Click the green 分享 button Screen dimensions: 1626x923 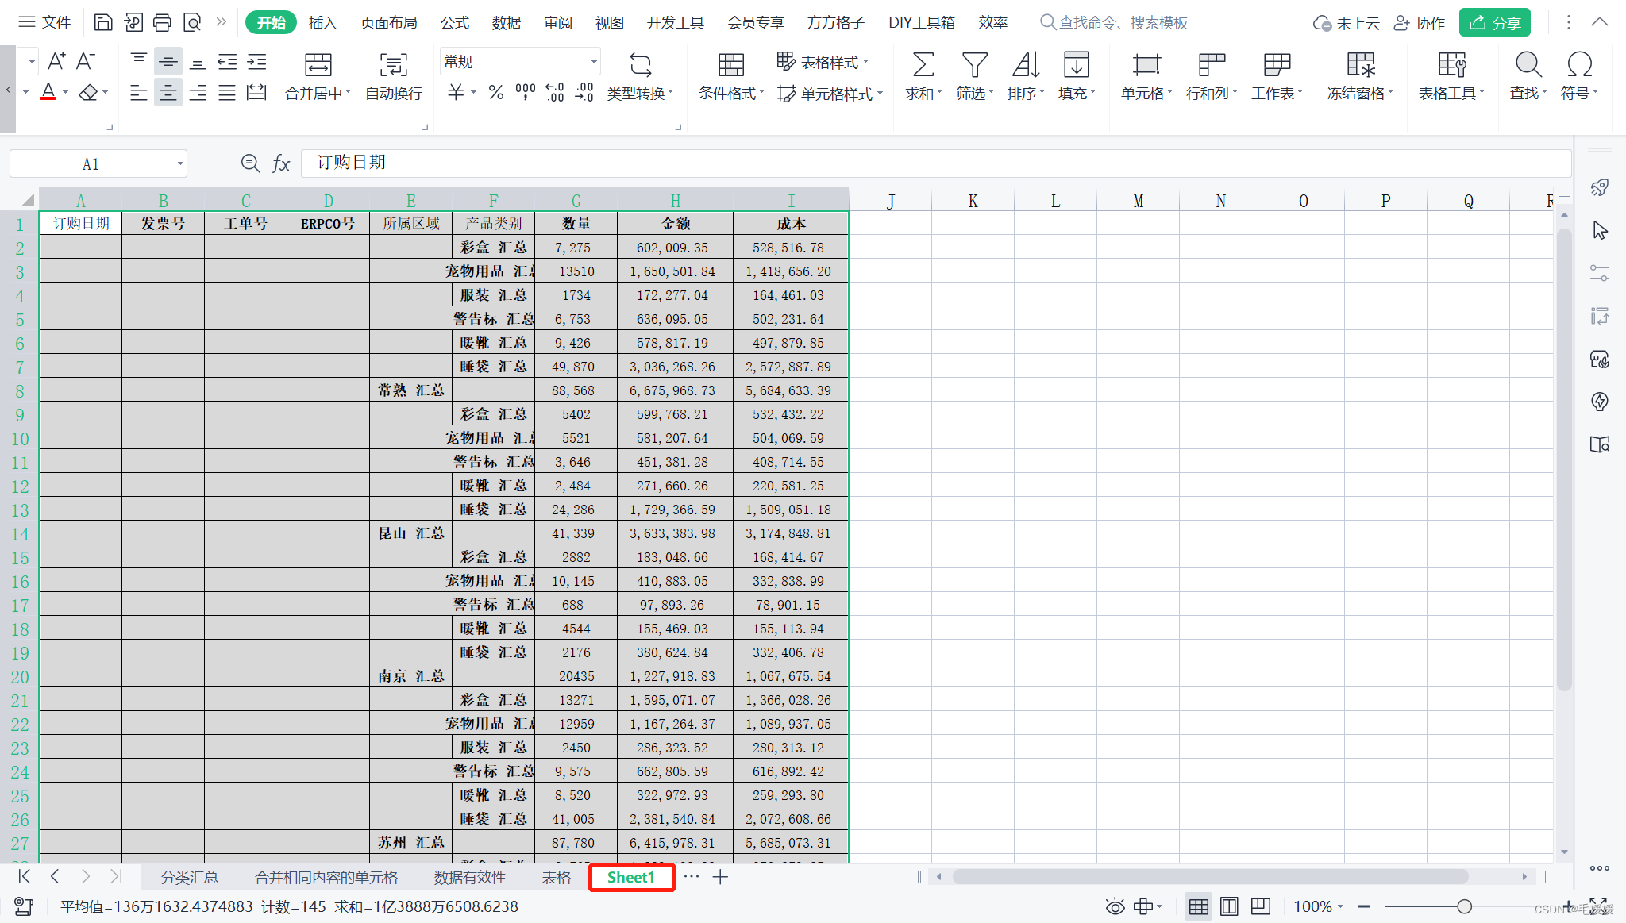(x=1495, y=23)
